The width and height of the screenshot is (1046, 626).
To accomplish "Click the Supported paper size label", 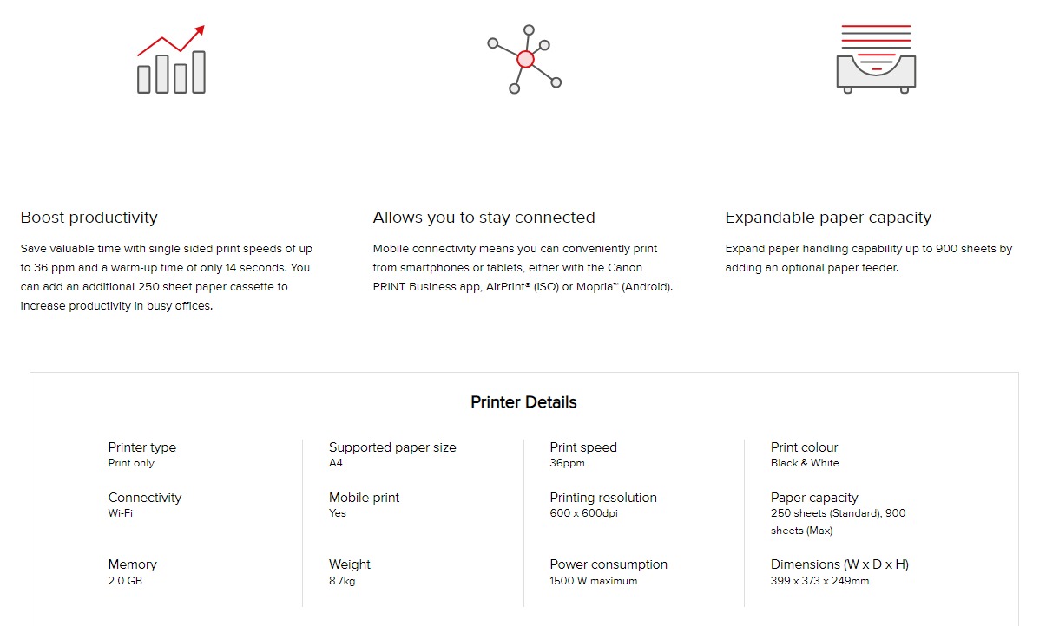I will click(392, 447).
